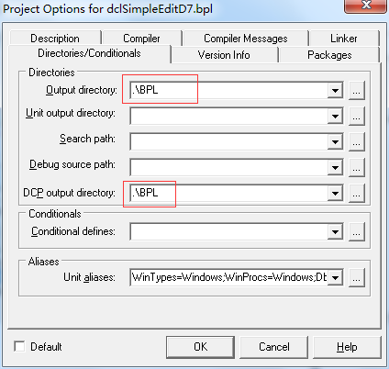389x369 pixels.
Task: Open Unit aliases ellipsis editor
Action: click(357, 278)
